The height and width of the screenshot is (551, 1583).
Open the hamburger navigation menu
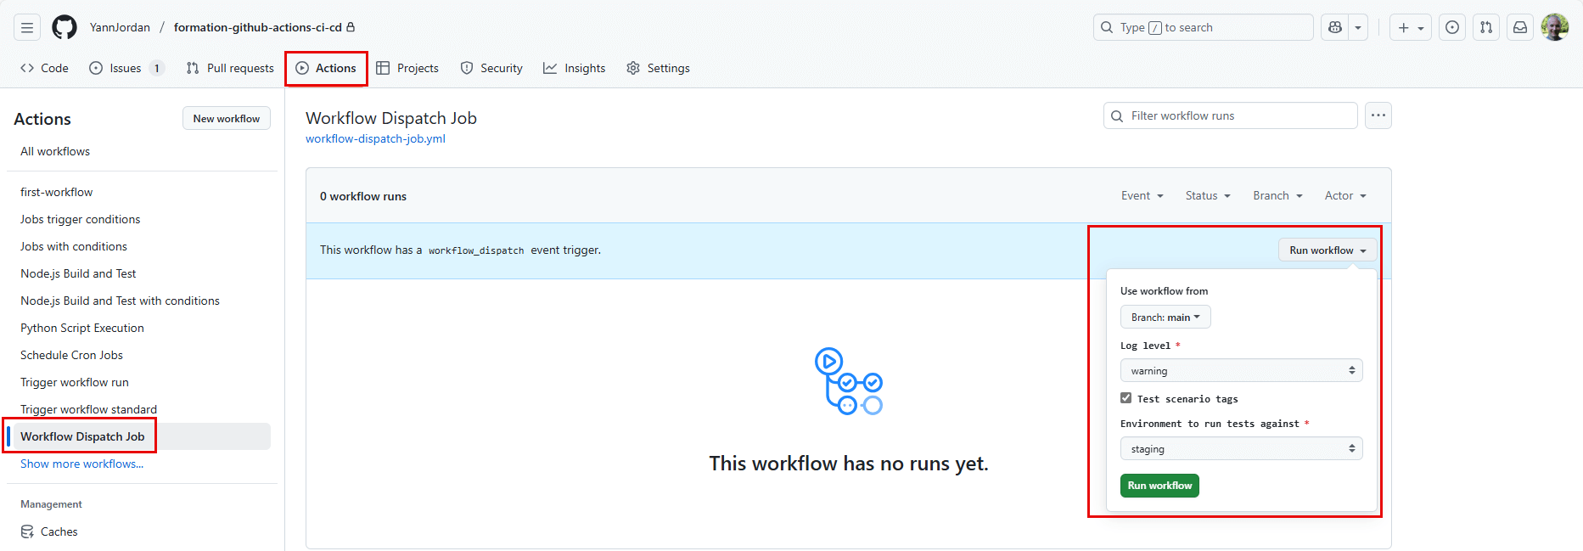pos(27,27)
